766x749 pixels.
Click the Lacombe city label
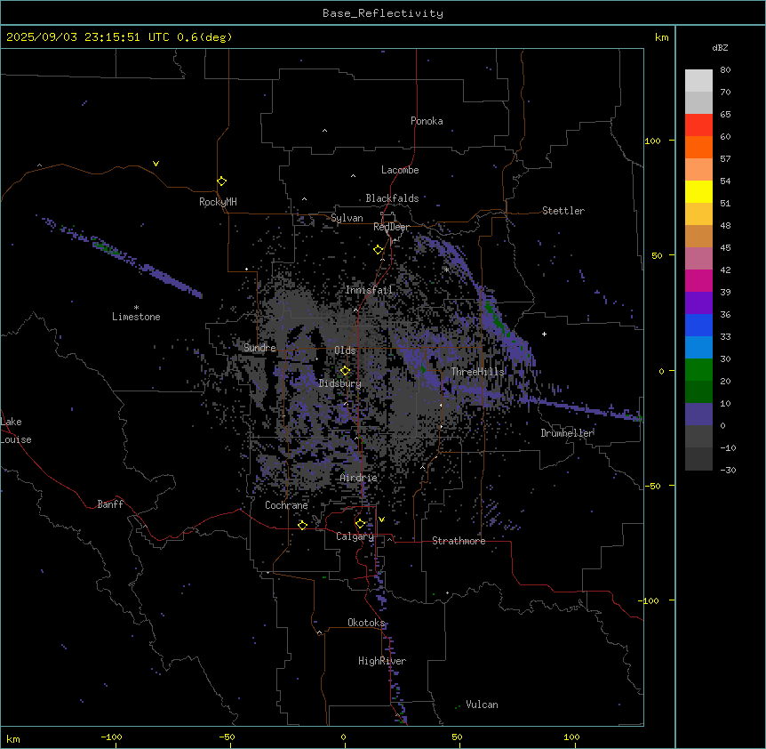click(x=400, y=170)
